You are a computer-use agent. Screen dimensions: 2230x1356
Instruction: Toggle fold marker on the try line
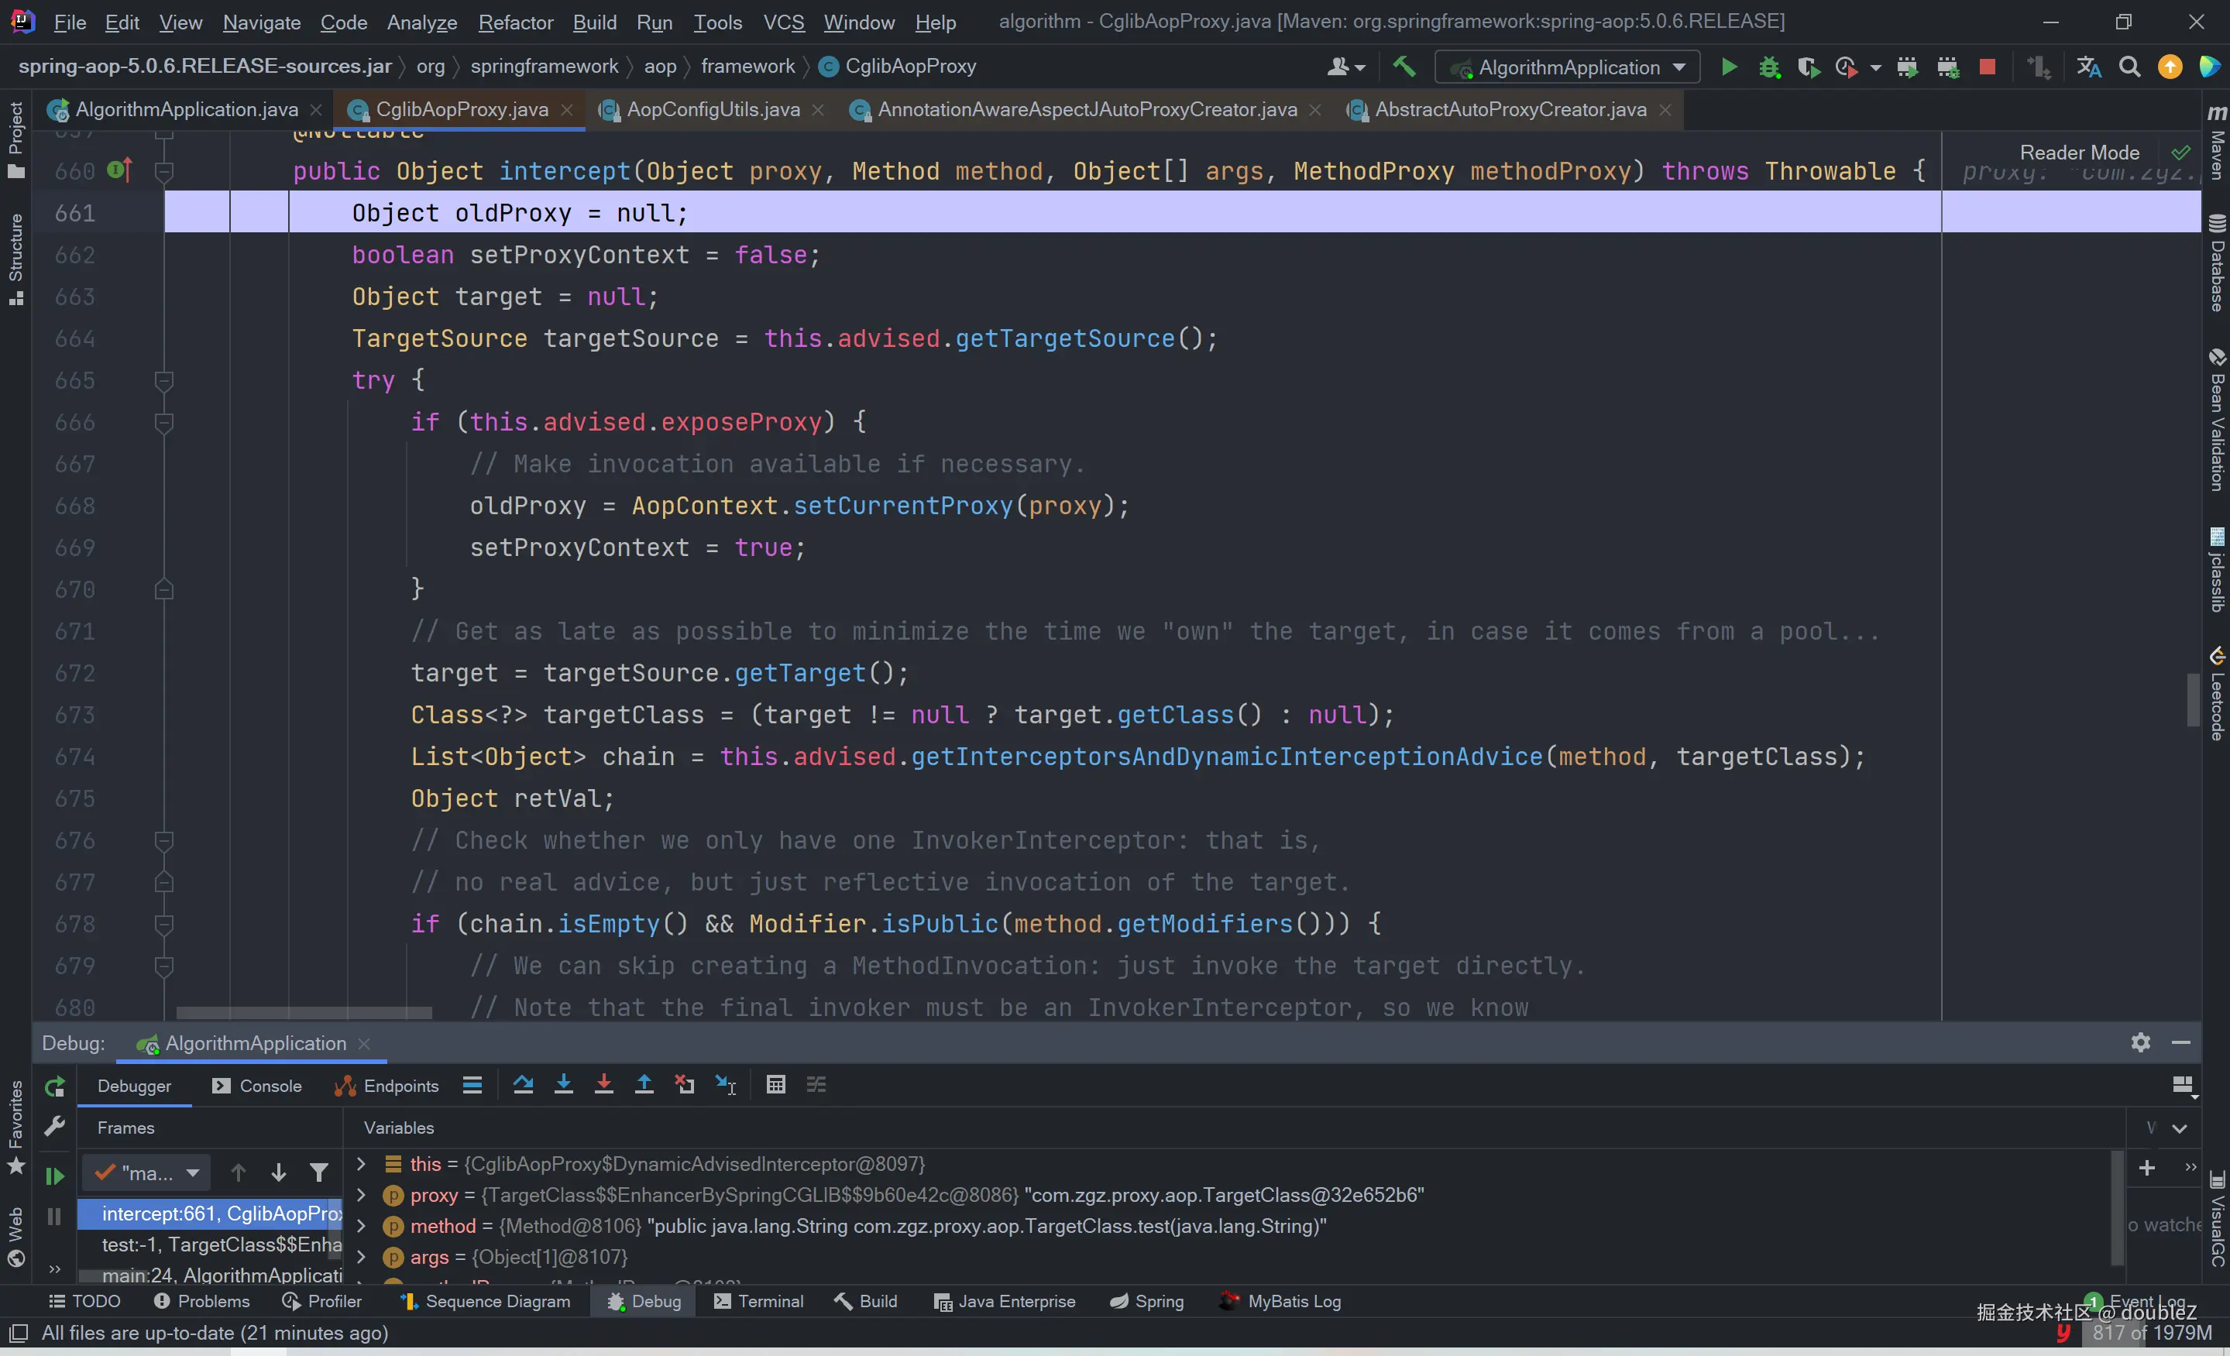pos(163,381)
